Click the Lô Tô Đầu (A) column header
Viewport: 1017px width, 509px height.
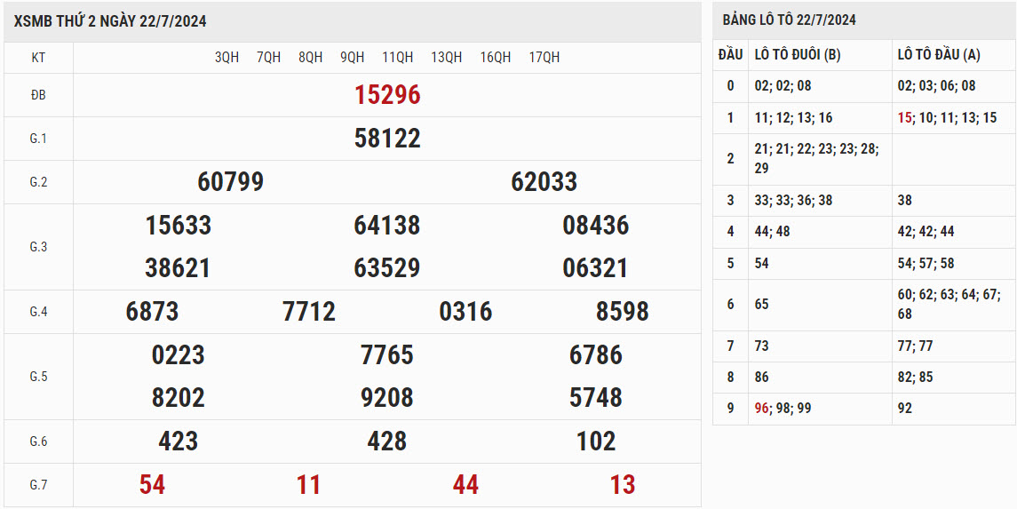point(939,55)
